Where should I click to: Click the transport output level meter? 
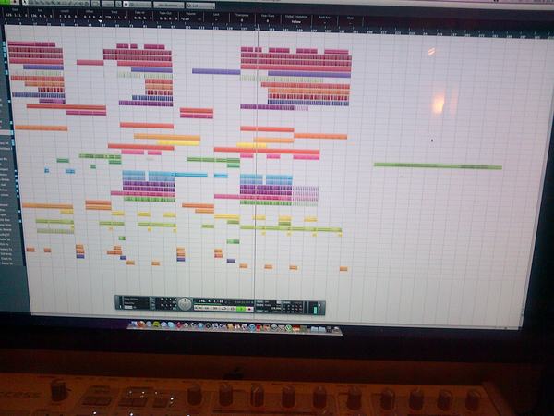click(x=315, y=310)
